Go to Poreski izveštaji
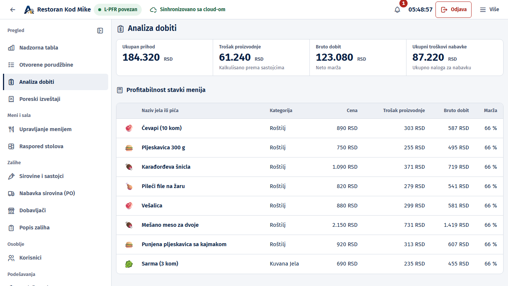Screen dimensions: 508x286 55,99
